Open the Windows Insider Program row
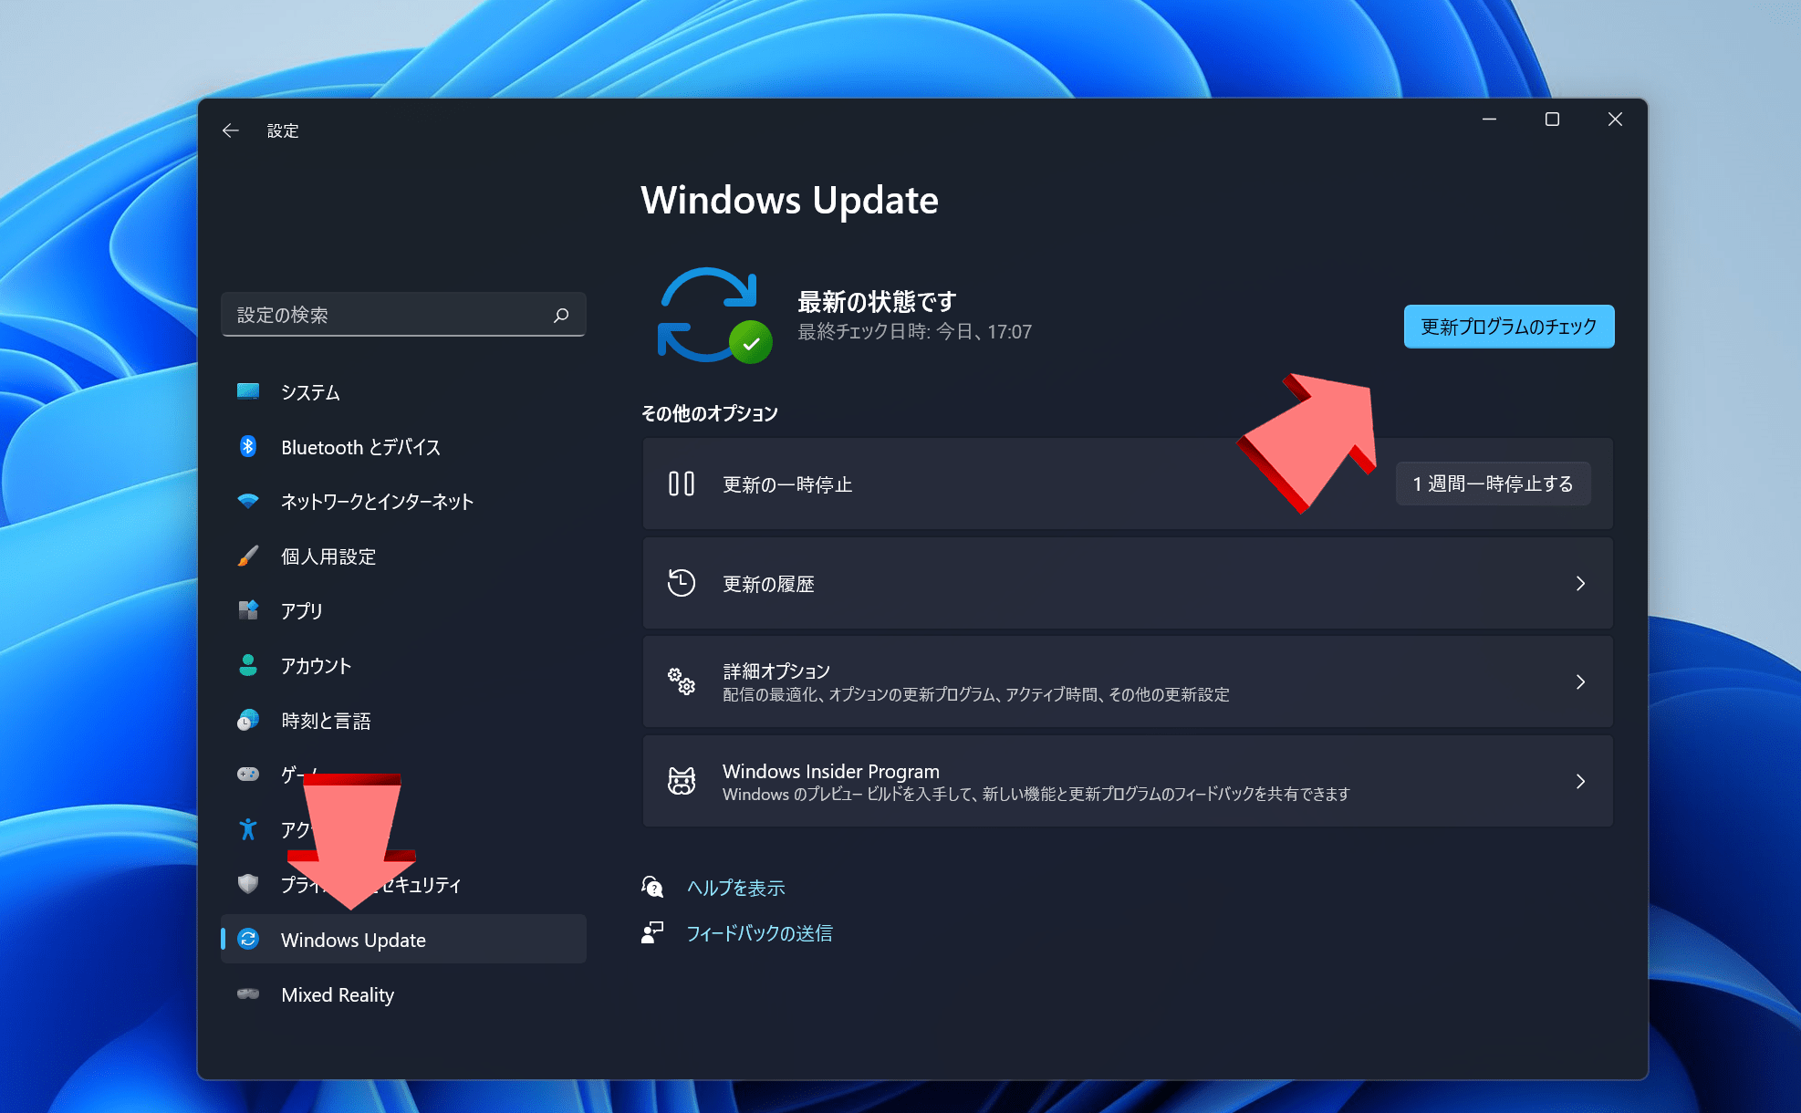 point(1128,781)
